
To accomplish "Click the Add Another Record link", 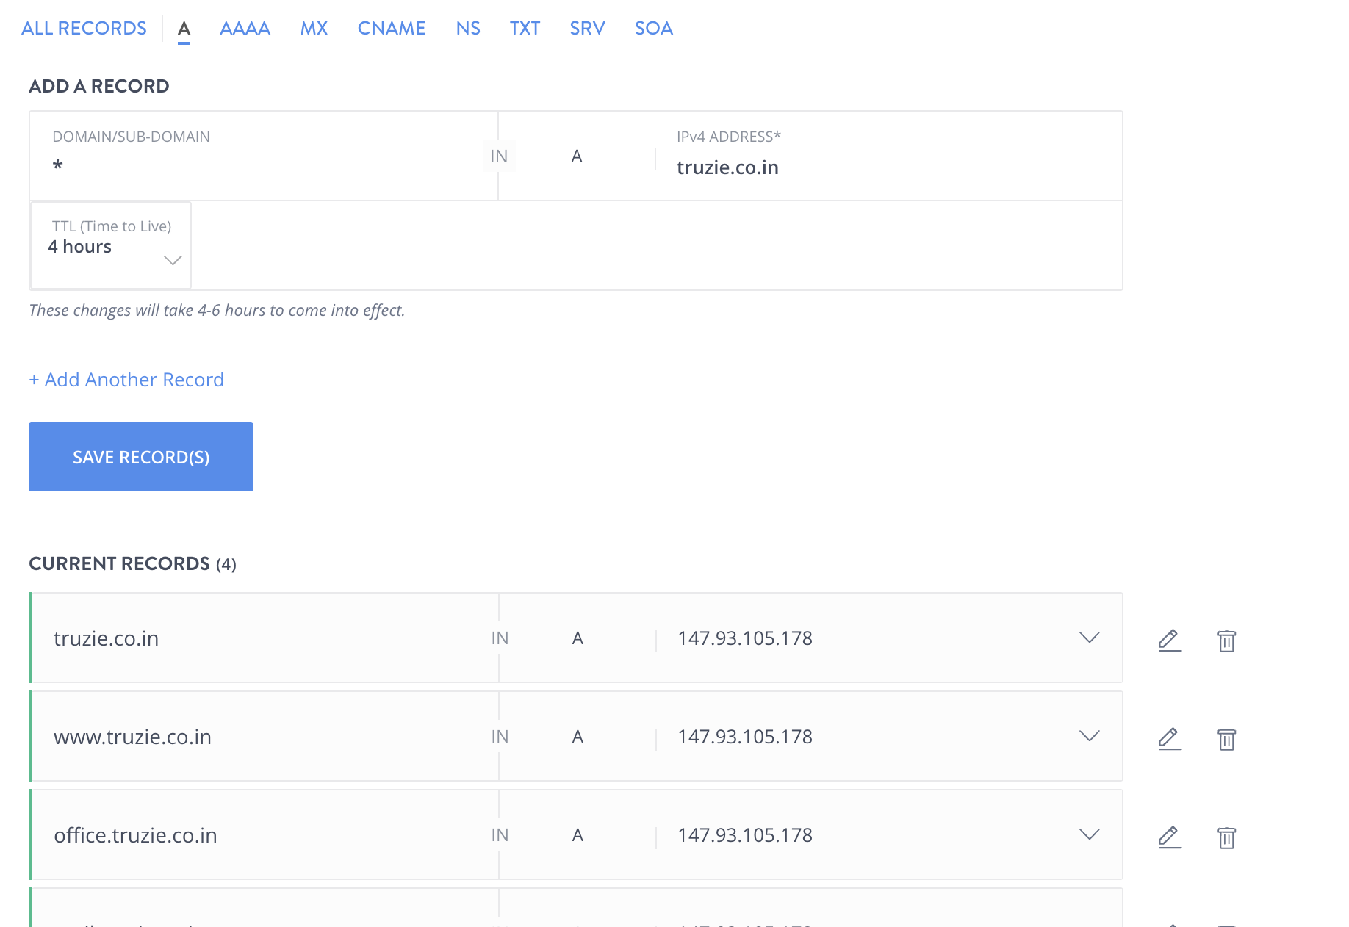I will [126, 380].
